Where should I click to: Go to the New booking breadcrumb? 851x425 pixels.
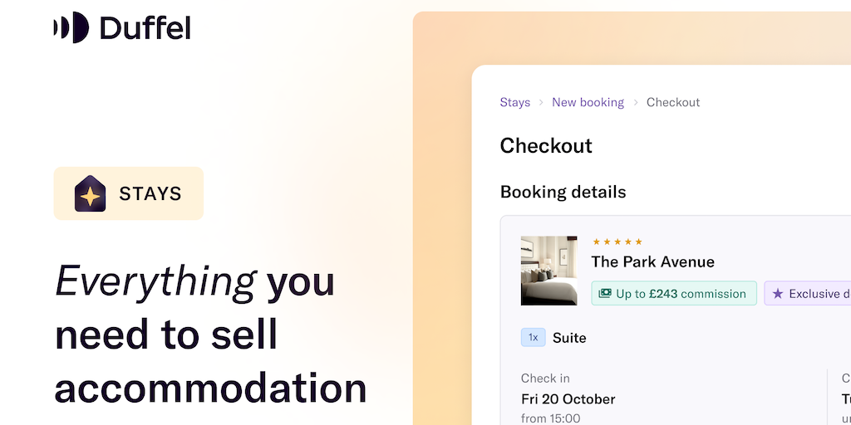click(588, 102)
